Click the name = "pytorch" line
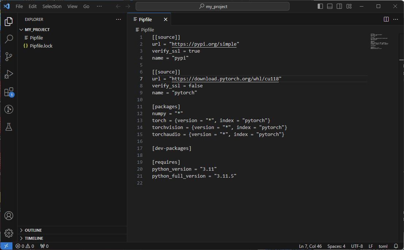This screenshot has width=404, height=250. point(174,93)
